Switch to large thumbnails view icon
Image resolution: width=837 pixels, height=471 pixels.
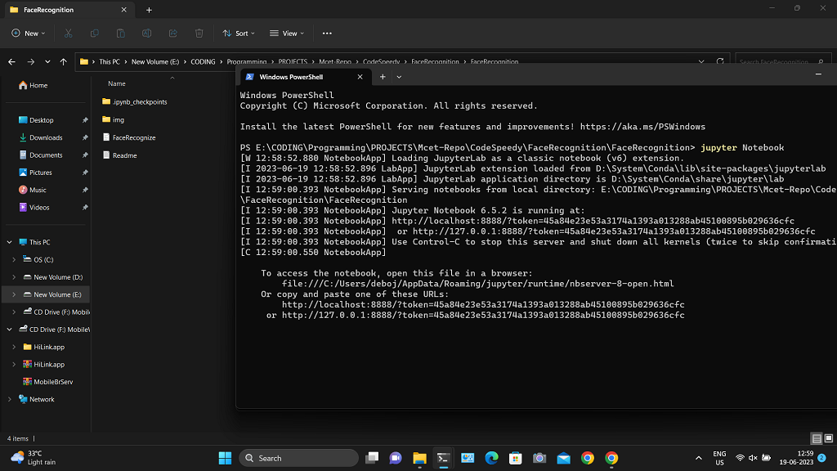tap(829, 438)
